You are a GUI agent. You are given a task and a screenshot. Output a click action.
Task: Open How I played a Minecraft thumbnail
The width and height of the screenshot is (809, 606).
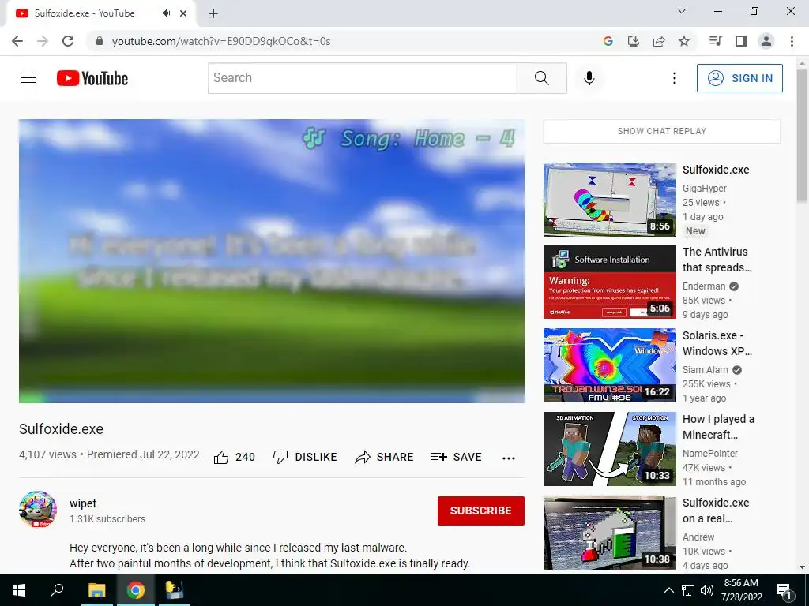(x=610, y=449)
